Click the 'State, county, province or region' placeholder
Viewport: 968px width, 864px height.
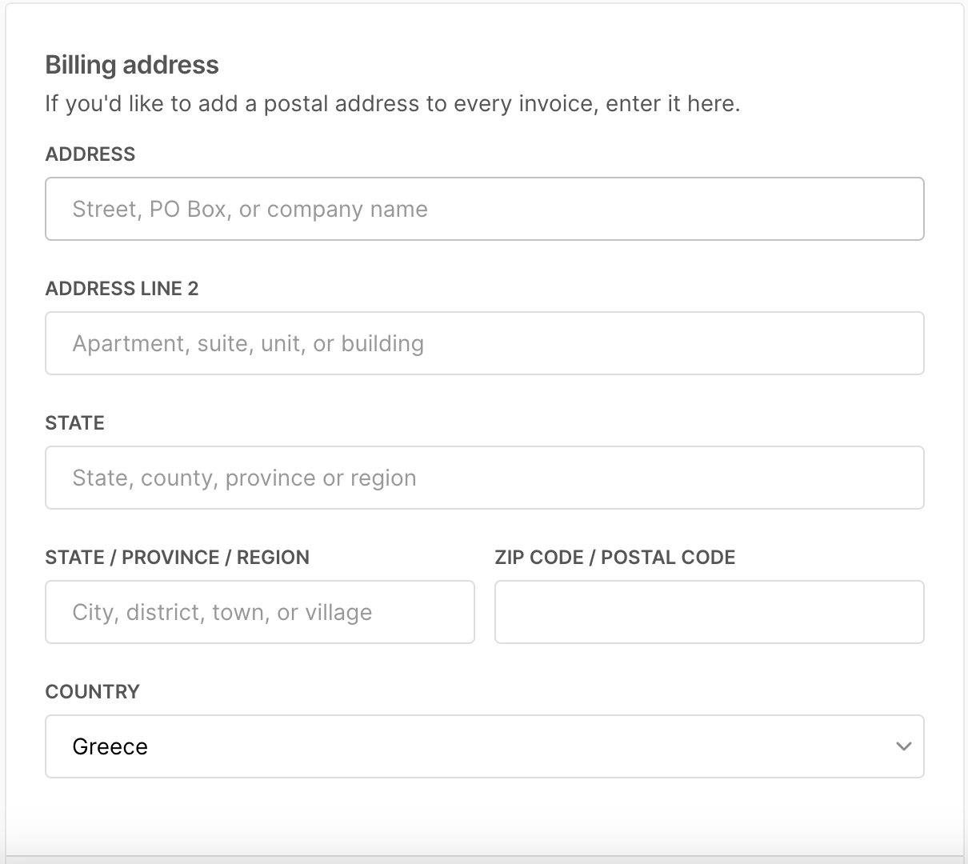coord(244,478)
